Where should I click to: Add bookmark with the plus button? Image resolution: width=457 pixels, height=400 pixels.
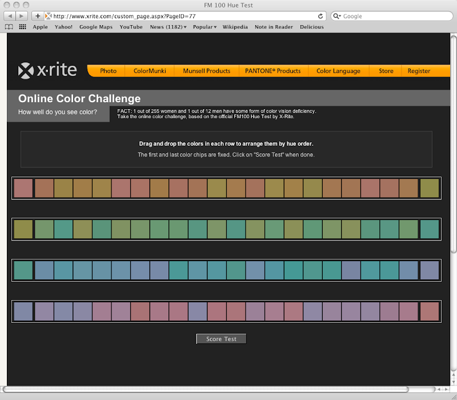tap(38, 16)
